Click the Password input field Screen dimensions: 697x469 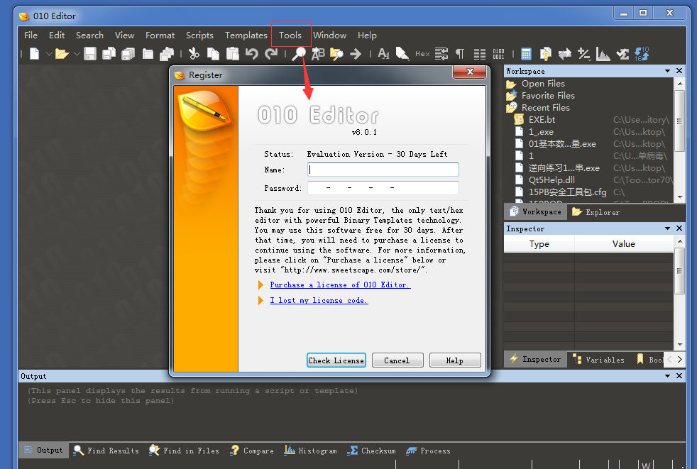(x=383, y=188)
